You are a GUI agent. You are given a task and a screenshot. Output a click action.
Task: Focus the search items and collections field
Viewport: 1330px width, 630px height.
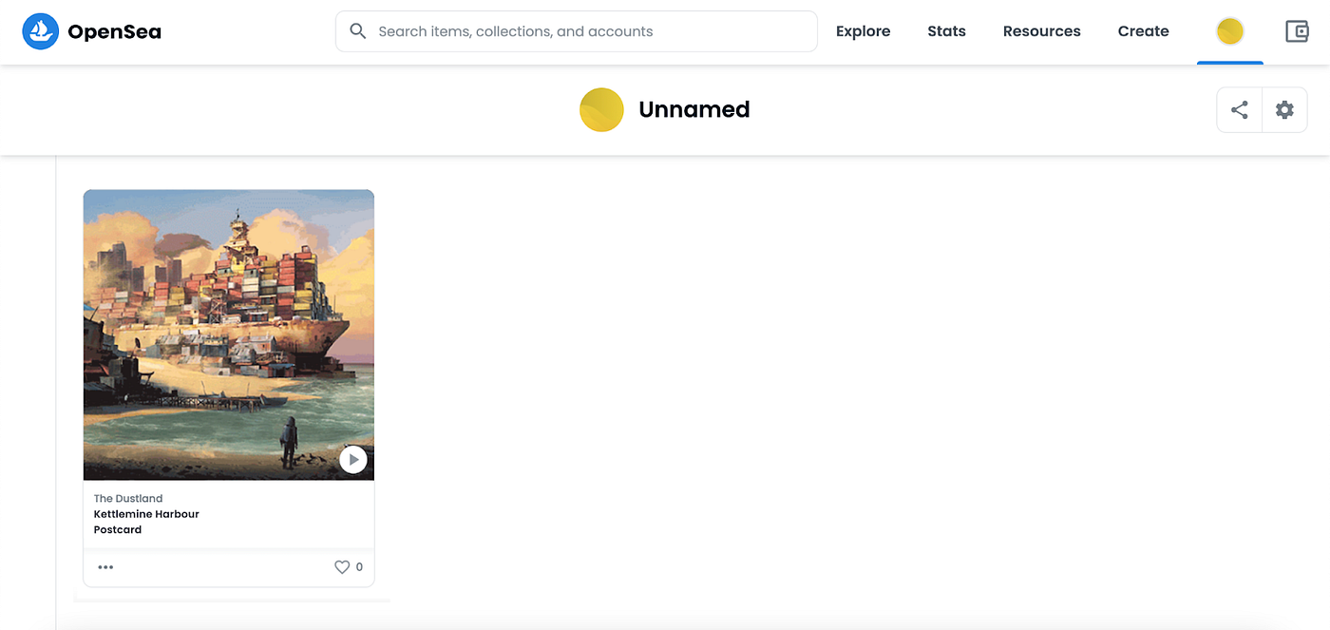click(589, 31)
